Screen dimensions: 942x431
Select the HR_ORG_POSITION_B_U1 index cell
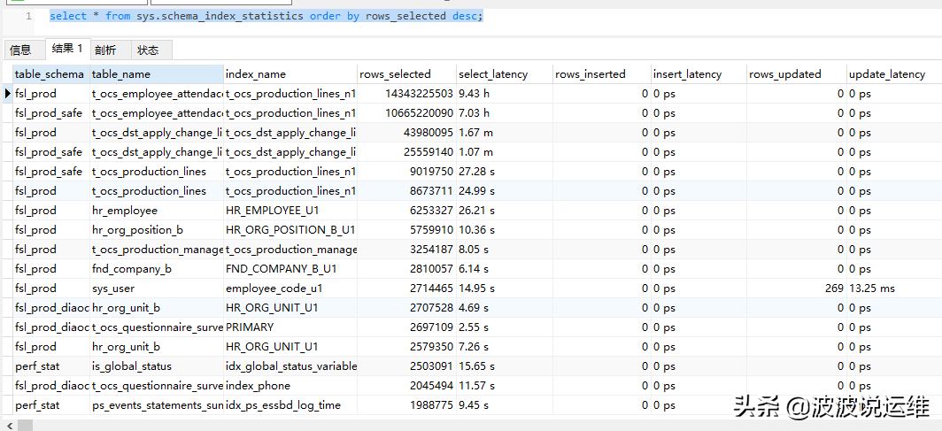click(290, 230)
